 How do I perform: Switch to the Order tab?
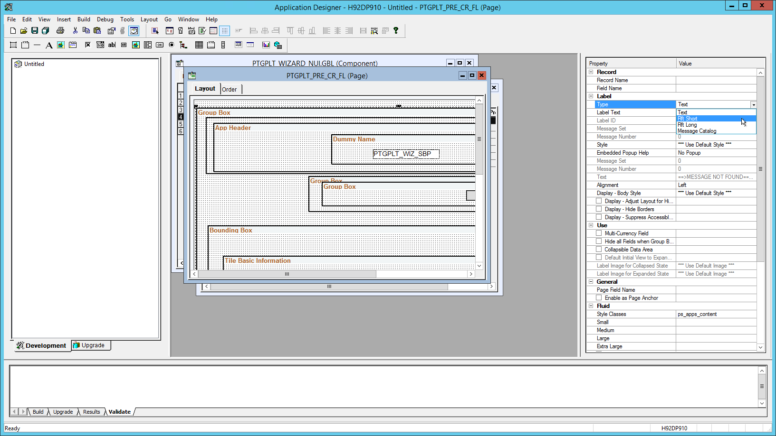(x=230, y=89)
